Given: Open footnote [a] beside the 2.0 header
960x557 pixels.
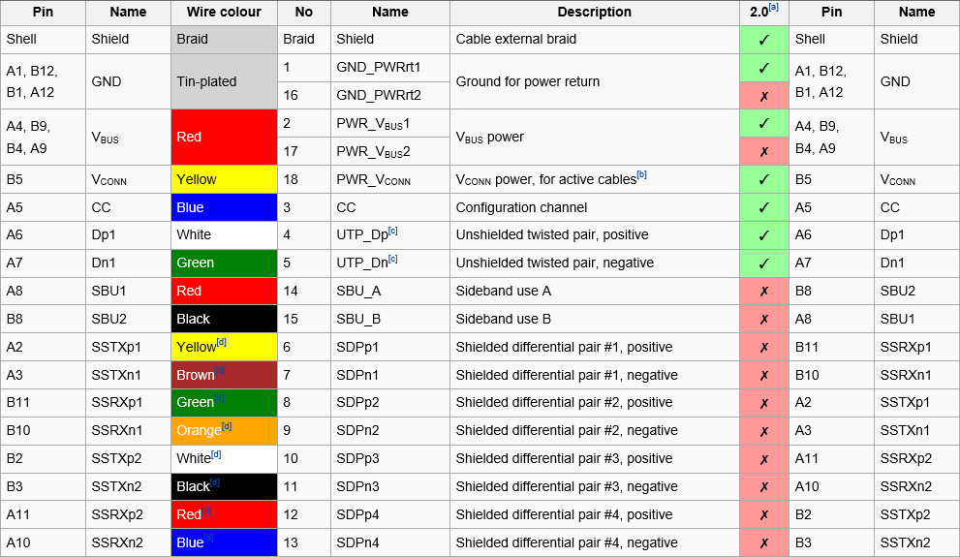Looking at the screenshot, I should [774, 9].
